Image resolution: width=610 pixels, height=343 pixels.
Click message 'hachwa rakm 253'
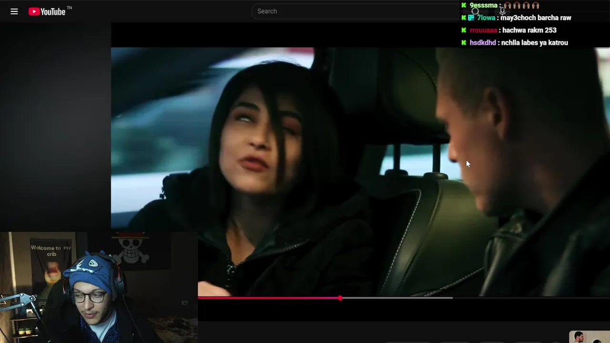point(529,30)
